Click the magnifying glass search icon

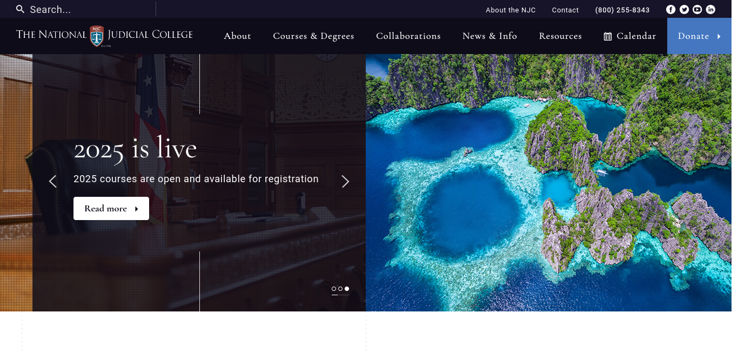[20, 9]
